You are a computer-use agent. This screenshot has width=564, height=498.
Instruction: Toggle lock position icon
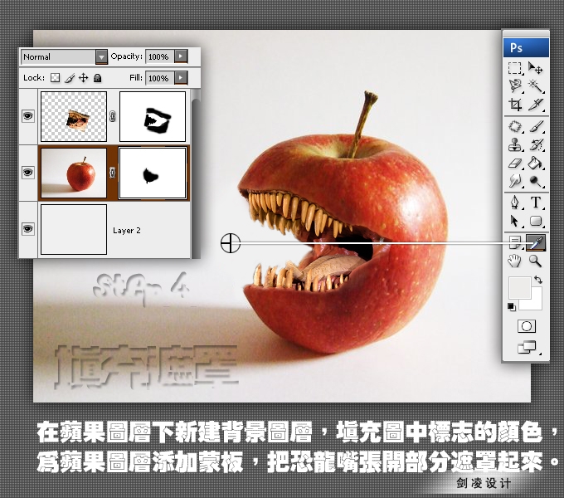(84, 78)
